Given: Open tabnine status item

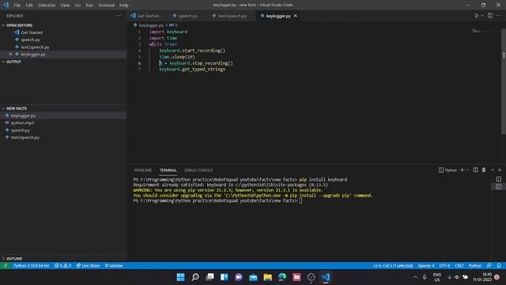Looking at the screenshot, I should click(x=114, y=266).
